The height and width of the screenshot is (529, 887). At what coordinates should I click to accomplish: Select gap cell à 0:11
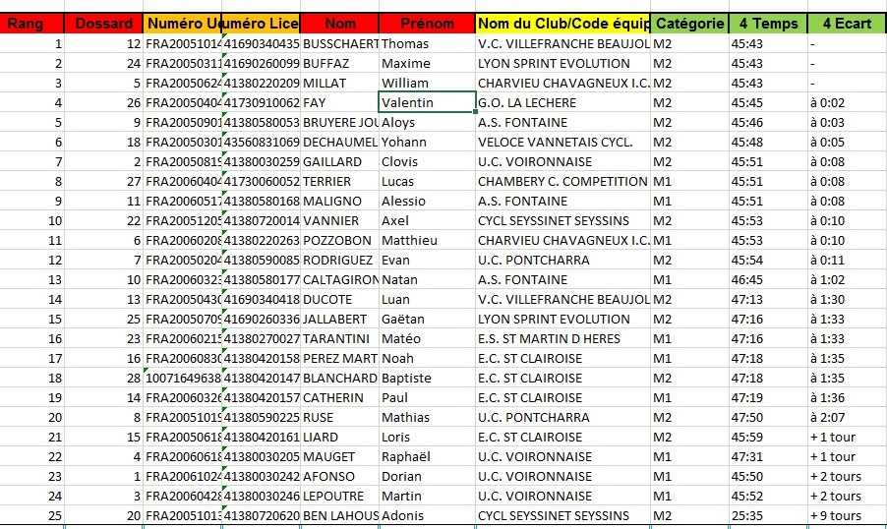[847, 260]
